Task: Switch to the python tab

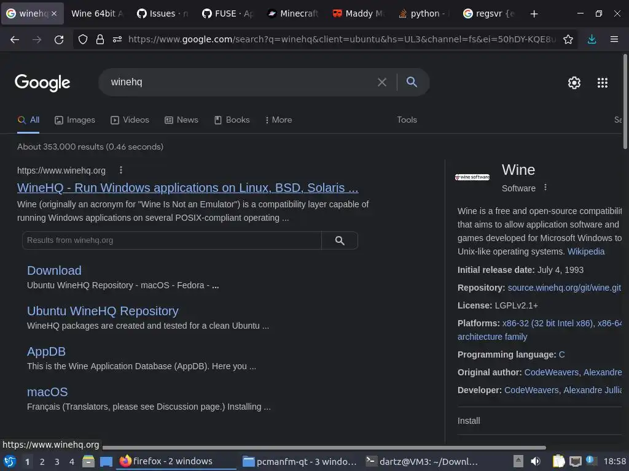Action: 423,13
